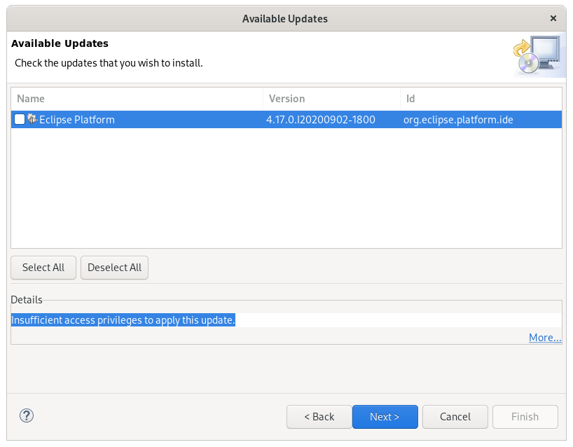
Task: Click the Eclipse Platform feature icon
Action: tap(32, 119)
